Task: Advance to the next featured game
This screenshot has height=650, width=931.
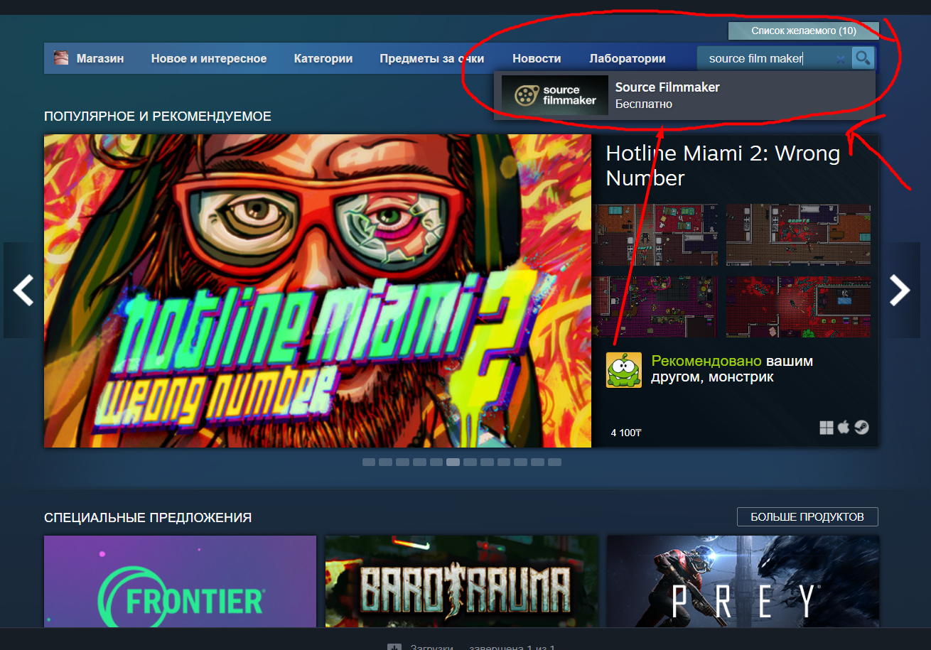Action: click(900, 290)
